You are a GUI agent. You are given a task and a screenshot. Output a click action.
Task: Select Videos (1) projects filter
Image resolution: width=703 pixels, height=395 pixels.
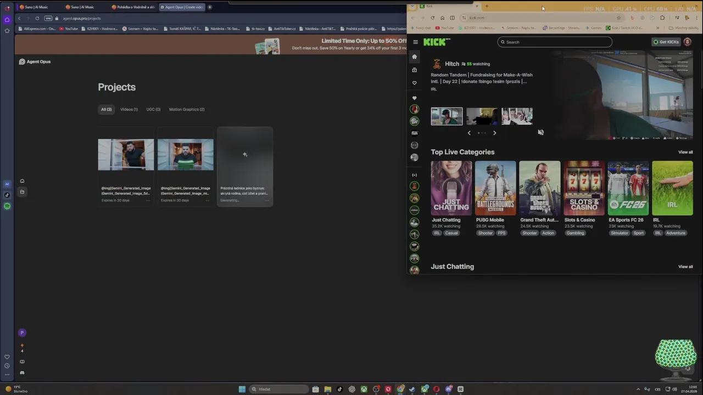[129, 109]
